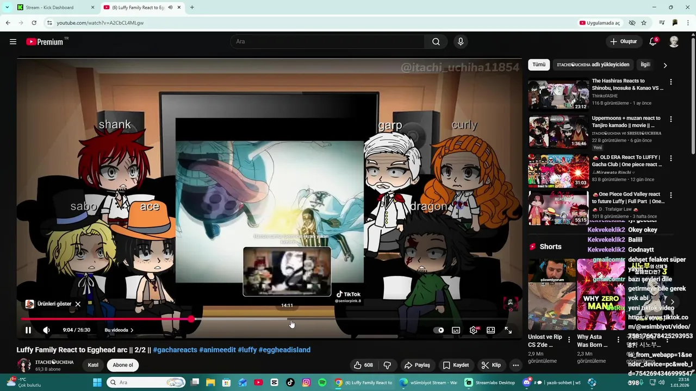Open the YouTube hamburger guide menu
The height and width of the screenshot is (391, 696).
(13, 42)
